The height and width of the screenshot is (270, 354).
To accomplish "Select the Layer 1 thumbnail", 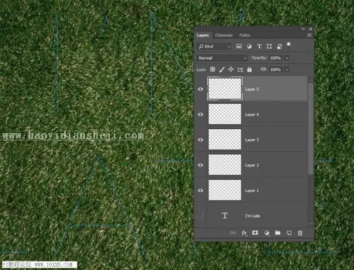I will (x=225, y=190).
